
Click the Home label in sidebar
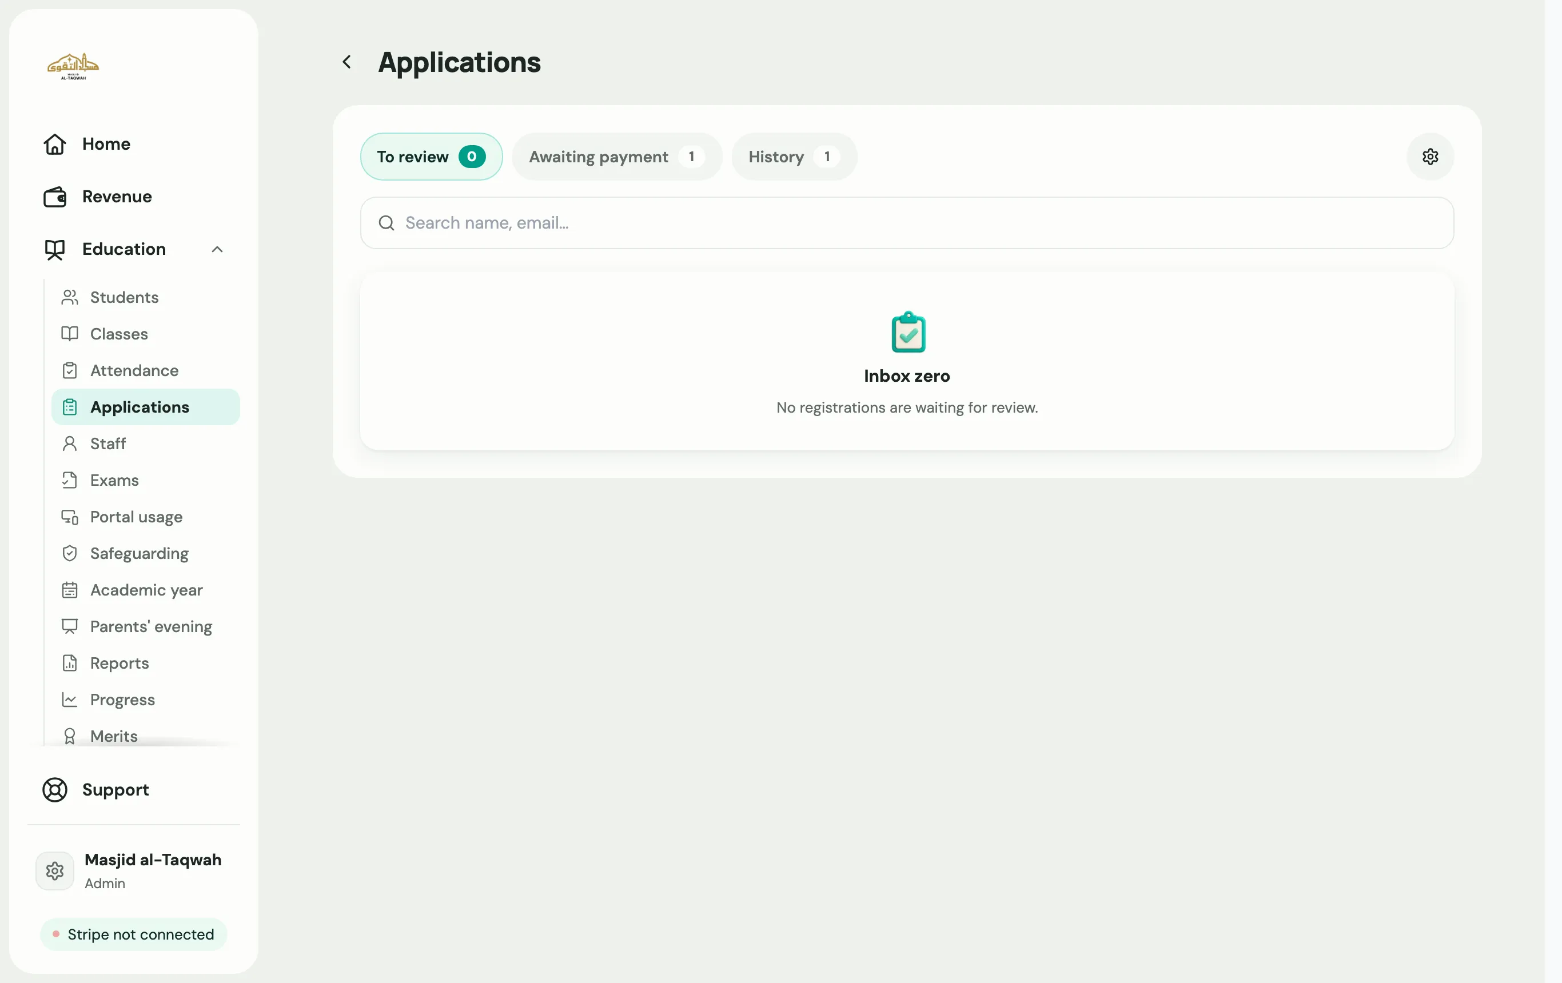point(106,144)
